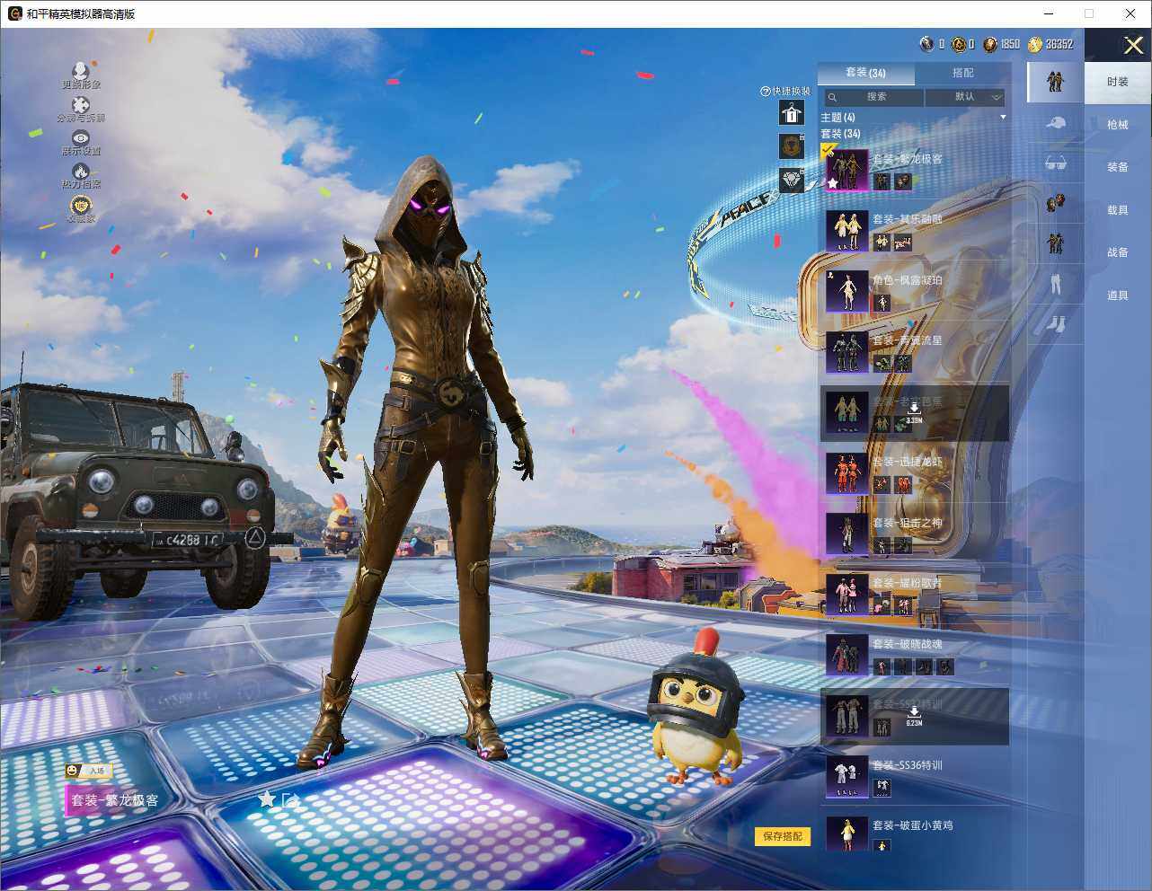This screenshot has height=891, width=1152.
Task: Open the 战备 tab
Action: coord(1118,252)
